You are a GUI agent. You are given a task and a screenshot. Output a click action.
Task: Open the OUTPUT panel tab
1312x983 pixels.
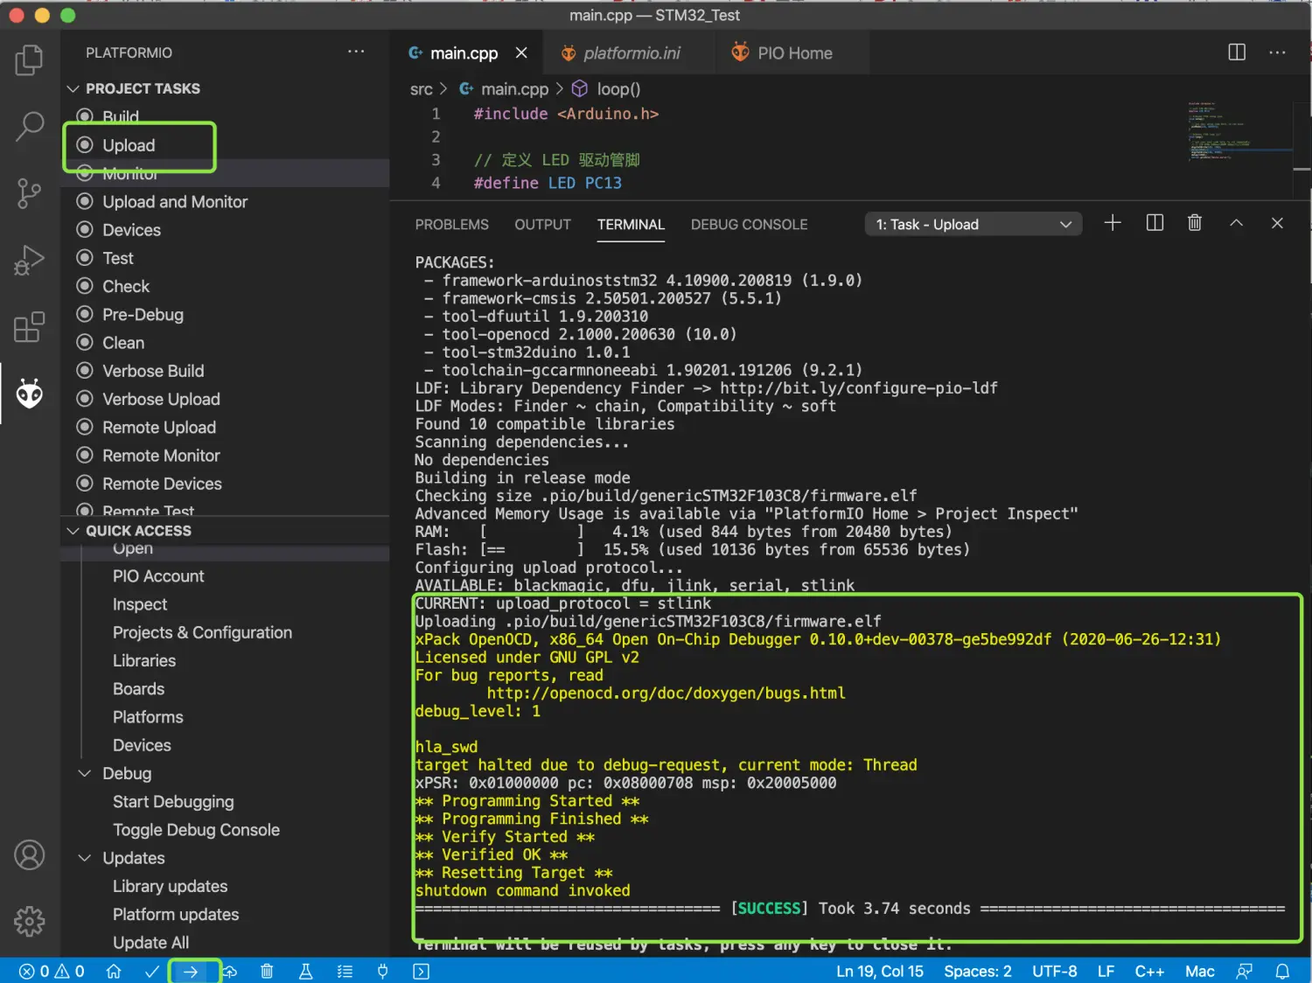tap(542, 225)
